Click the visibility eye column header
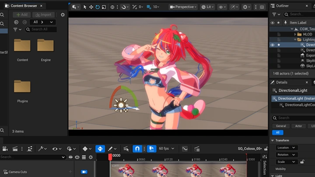Image resolution: width=315 pixels, height=177 pixels. (273, 23)
